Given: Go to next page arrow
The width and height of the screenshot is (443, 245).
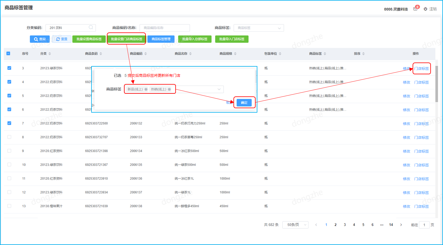Looking at the screenshot, I should click(401, 225).
